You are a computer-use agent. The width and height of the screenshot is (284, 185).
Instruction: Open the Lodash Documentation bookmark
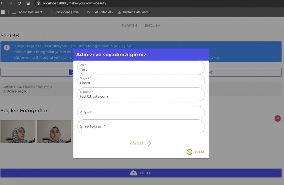[x=28, y=12]
